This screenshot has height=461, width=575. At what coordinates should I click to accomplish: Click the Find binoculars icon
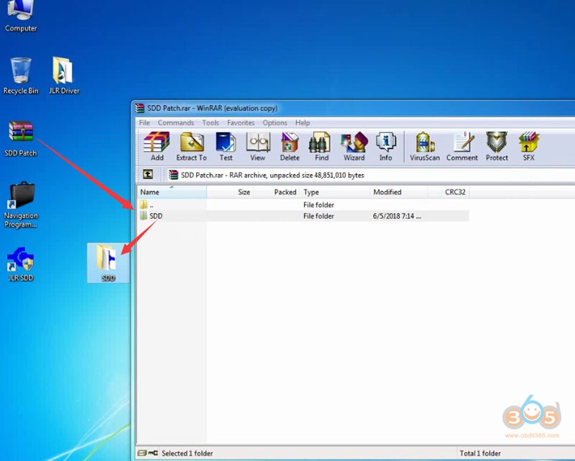[x=321, y=146]
